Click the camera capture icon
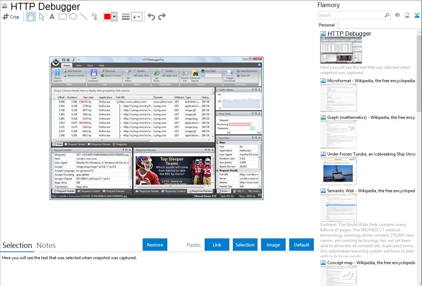 click(x=397, y=15)
